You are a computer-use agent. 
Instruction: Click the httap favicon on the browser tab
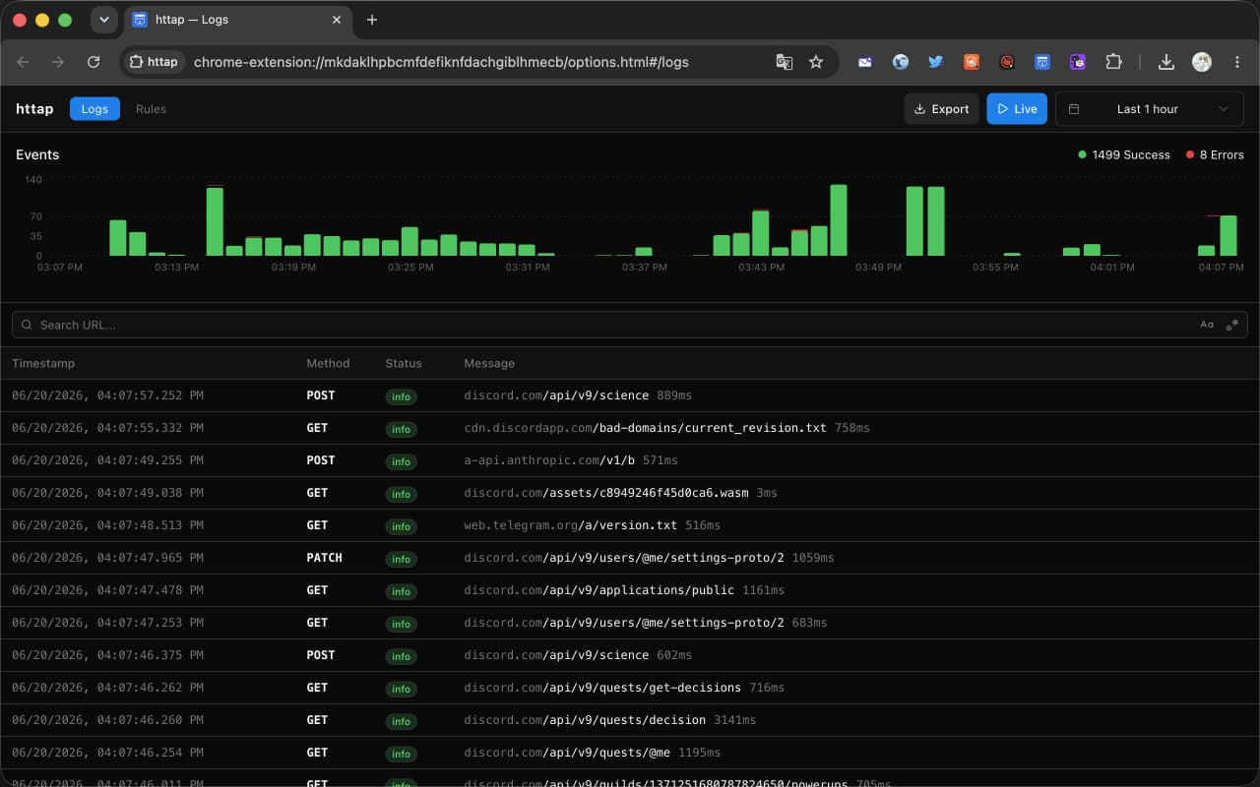point(139,20)
